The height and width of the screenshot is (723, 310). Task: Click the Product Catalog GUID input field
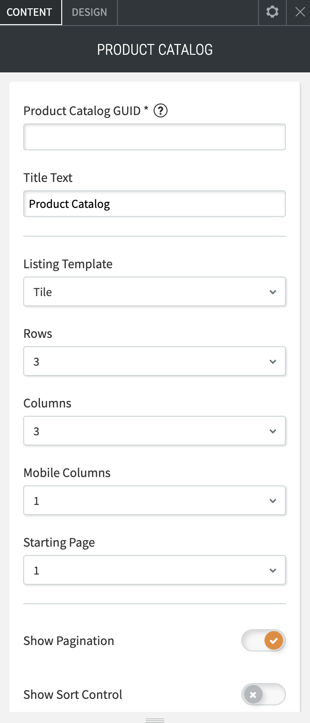(x=155, y=137)
